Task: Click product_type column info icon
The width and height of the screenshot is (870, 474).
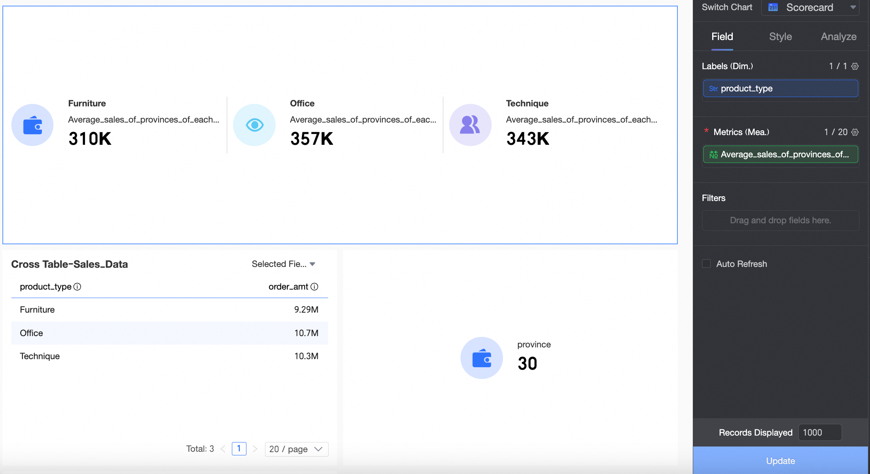Action: click(x=77, y=287)
